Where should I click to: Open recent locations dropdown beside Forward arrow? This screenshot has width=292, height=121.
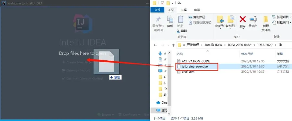[168, 45]
